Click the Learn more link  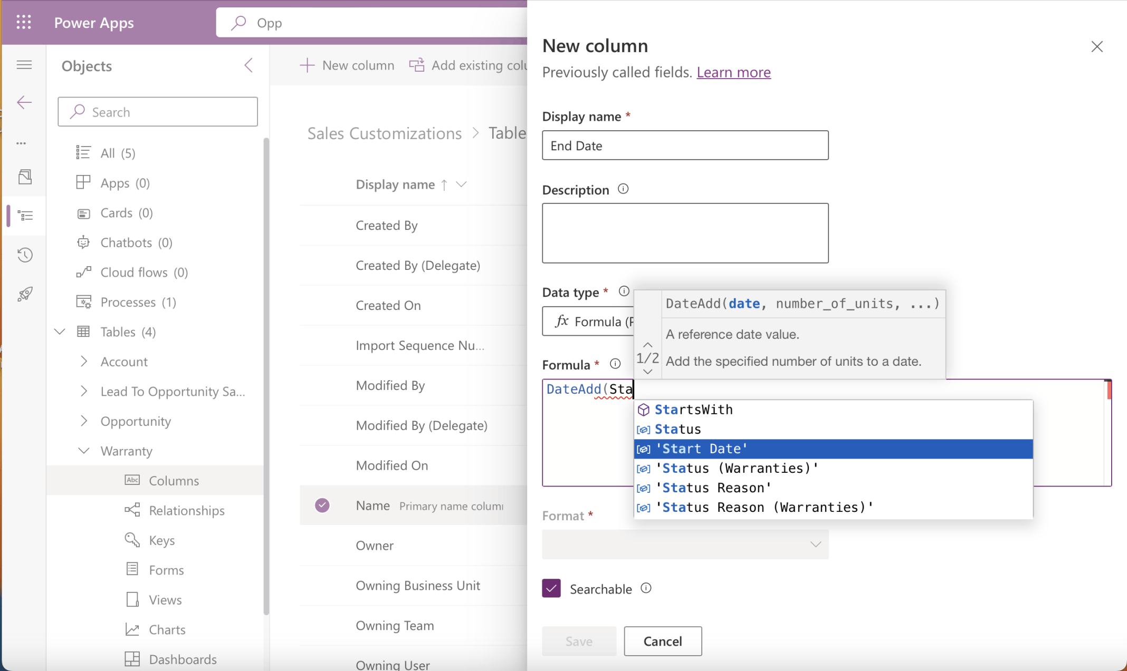[x=733, y=72]
